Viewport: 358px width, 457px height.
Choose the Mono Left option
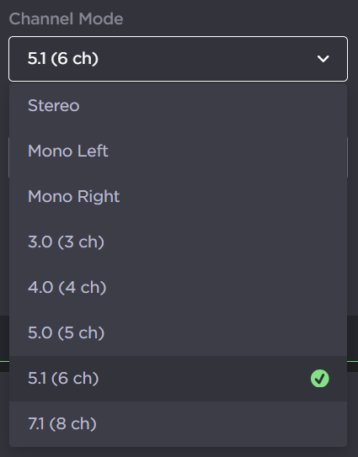pyautogui.click(x=178, y=151)
